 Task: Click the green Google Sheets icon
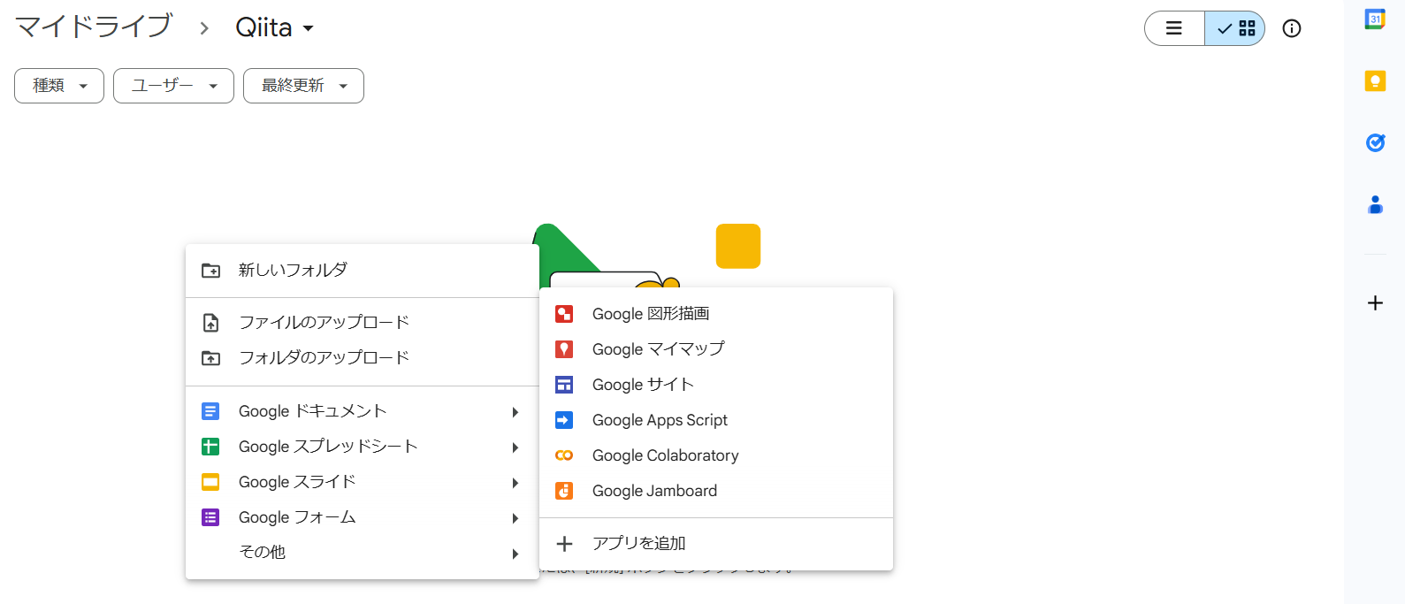coord(210,447)
